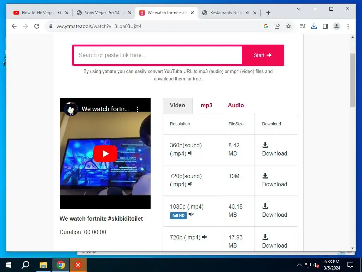Click the scrollbar down arrow
Screen dimensions: 362x272
click(x=352, y=248)
